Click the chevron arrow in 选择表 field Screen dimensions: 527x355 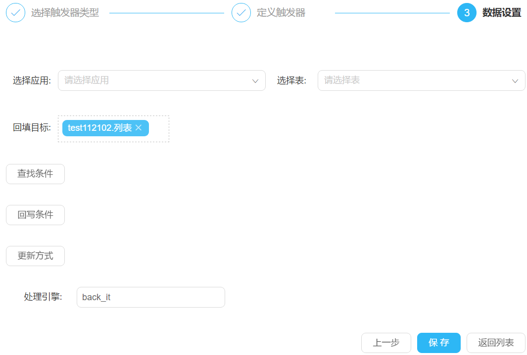515,80
